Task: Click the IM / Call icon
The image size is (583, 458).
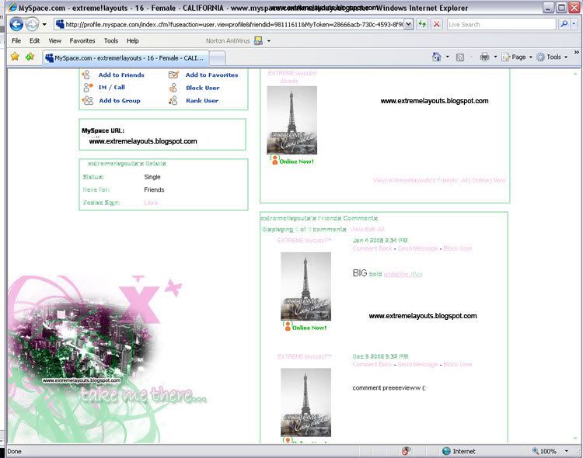Action: (88, 87)
